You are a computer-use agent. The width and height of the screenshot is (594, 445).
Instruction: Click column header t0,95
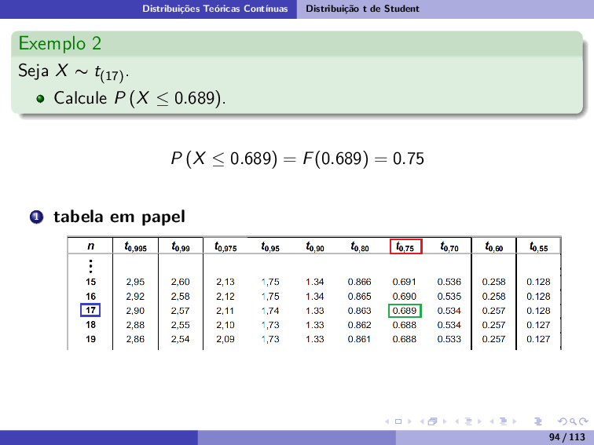tap(270, 246)
